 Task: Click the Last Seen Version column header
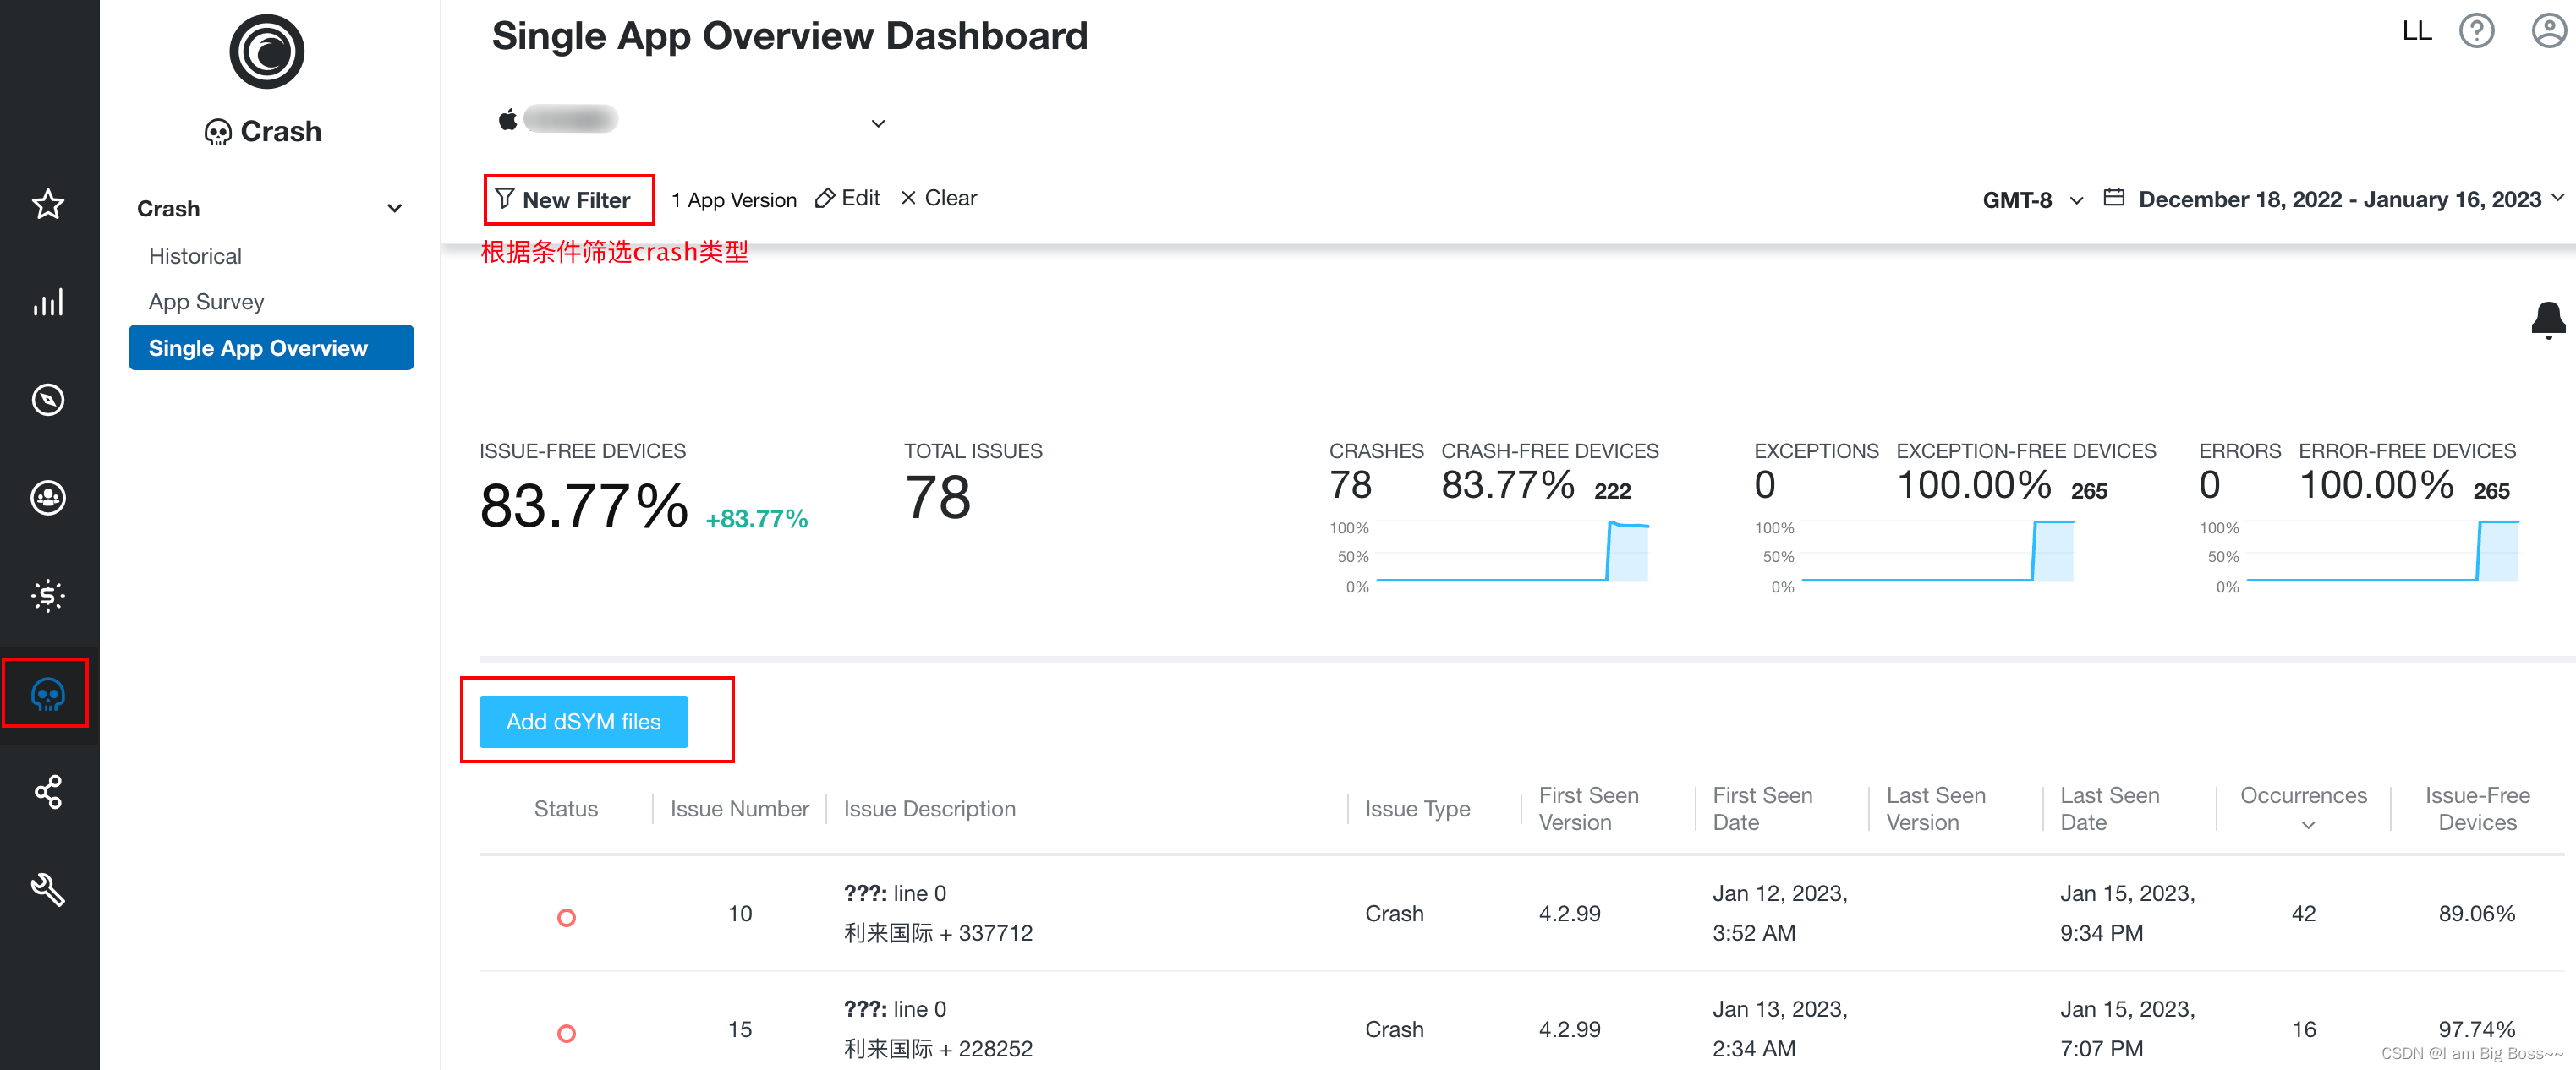[x=1935, y=808]
